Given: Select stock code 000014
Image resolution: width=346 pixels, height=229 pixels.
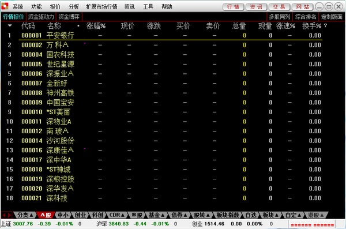Looking at the screenshot, I should coord(32,141).
